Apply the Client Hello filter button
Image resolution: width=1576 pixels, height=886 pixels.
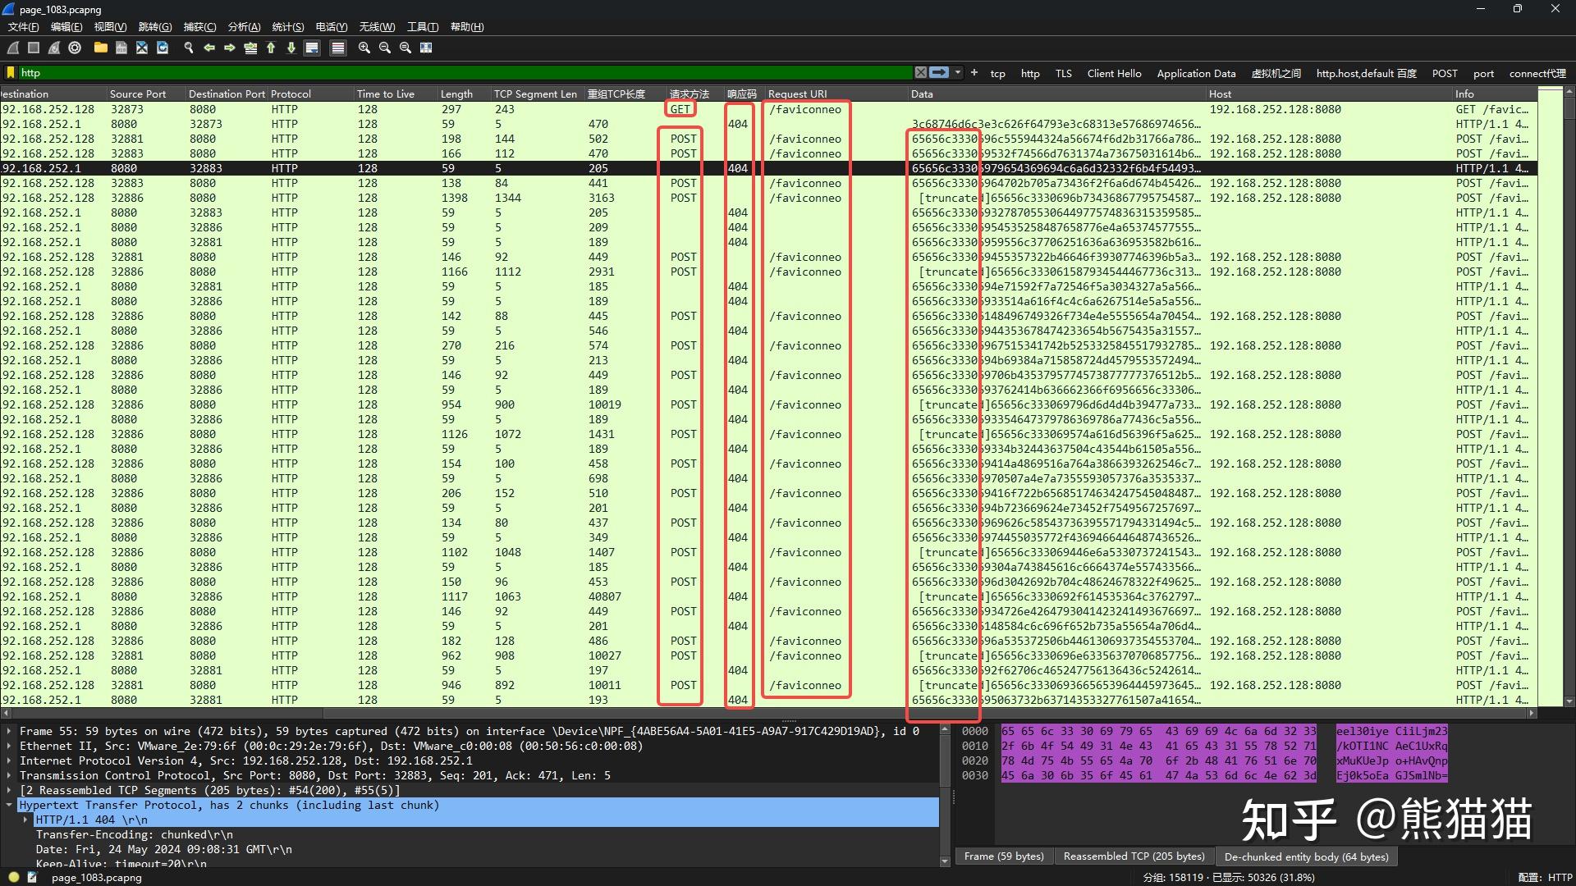click(1114, 73)
